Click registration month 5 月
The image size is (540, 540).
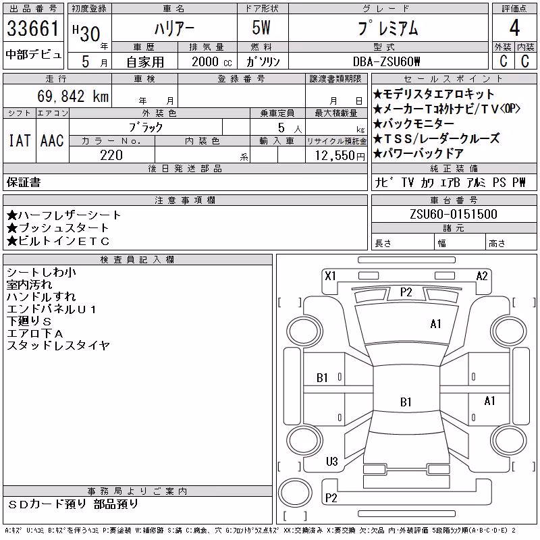tap(94, 62)
